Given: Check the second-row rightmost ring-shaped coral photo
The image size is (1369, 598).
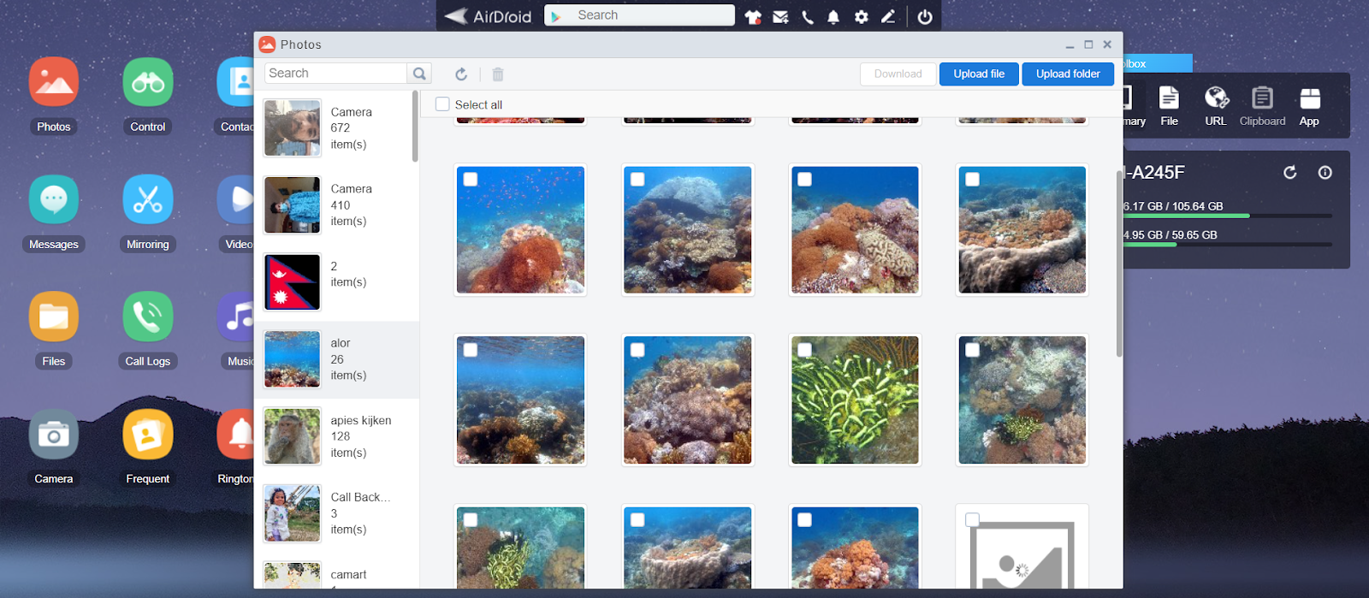Looking at the screenshot, I should (x=973, y=180).
